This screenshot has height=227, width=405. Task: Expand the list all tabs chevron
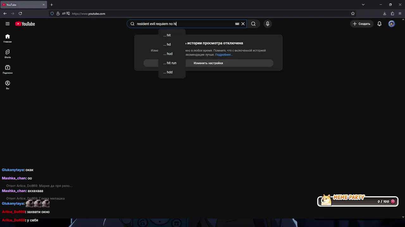363,5
